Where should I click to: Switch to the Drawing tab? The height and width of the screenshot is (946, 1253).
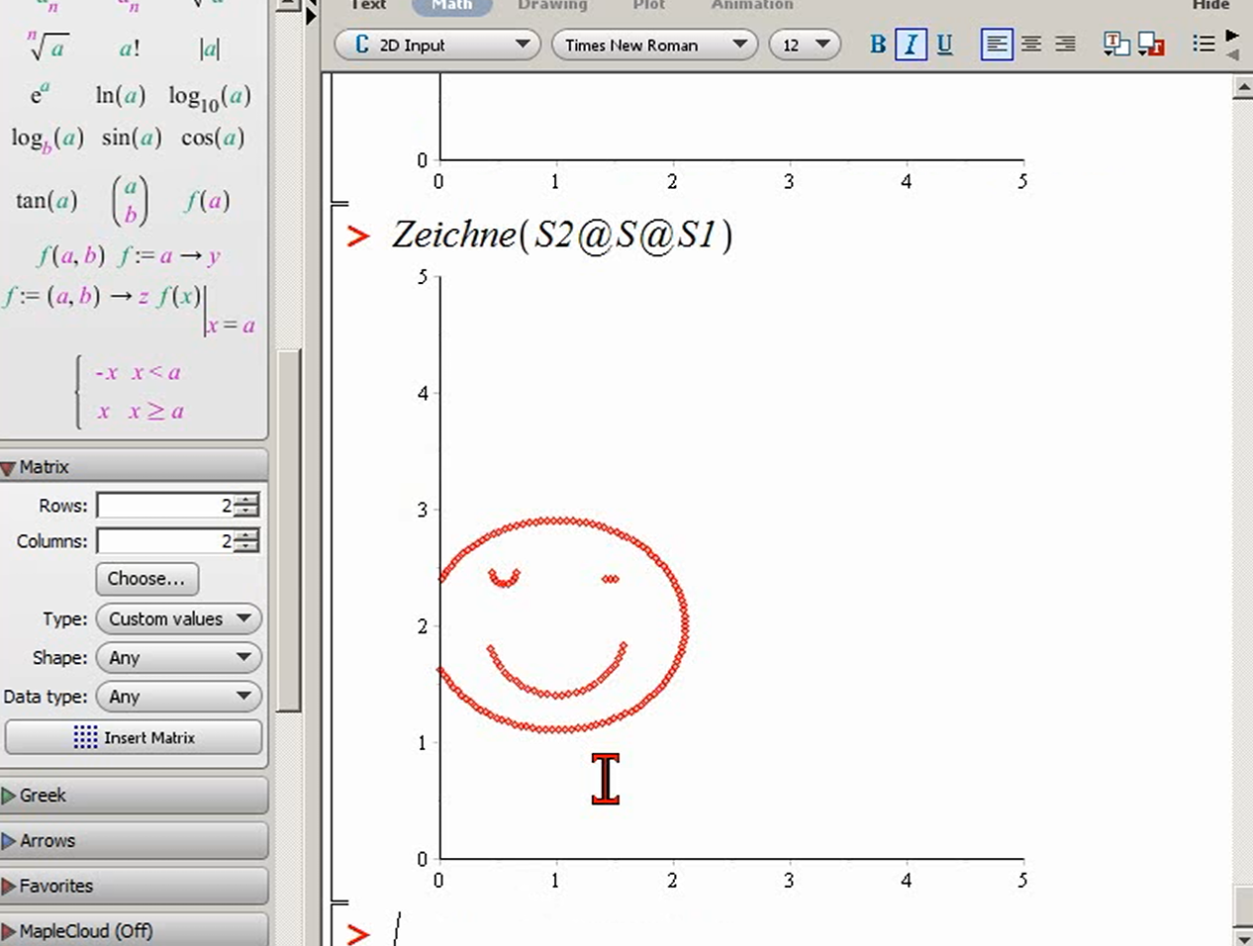click(552, 5)
